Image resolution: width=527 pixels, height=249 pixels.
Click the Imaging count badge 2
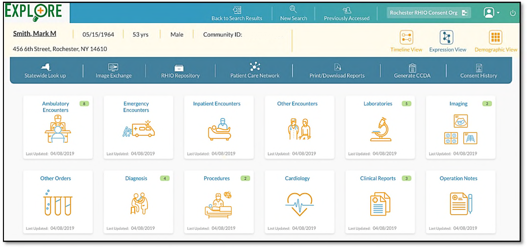(x=487, y=104)
